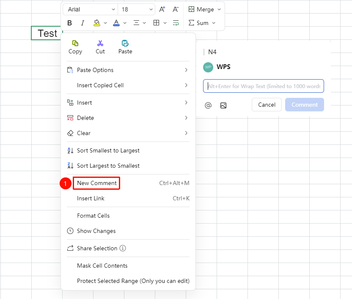The image size is (352, 299).
Task: Select Show Changes in the context menu
Action: pos(128,231)
